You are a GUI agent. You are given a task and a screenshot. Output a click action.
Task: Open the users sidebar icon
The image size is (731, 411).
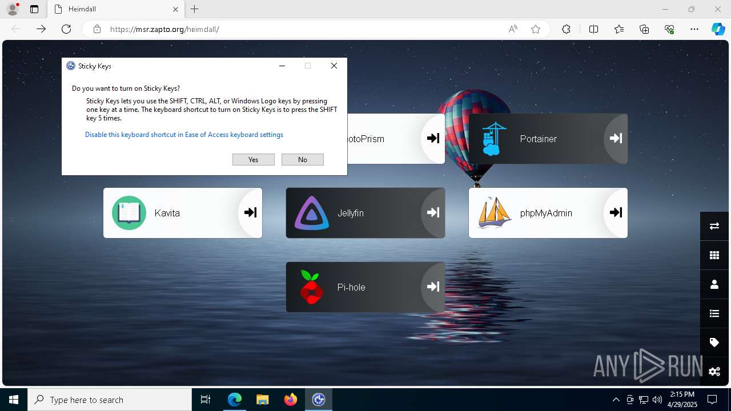click(714, 284)
